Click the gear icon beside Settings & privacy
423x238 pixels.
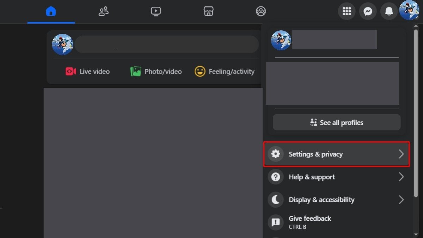pos(276,154)
